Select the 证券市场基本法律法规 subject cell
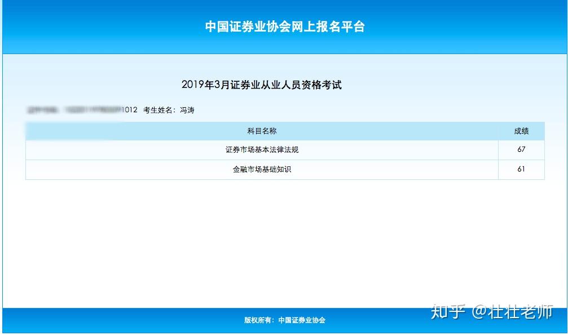Screen dimensions: 568x335 click(x=262, y=150)
